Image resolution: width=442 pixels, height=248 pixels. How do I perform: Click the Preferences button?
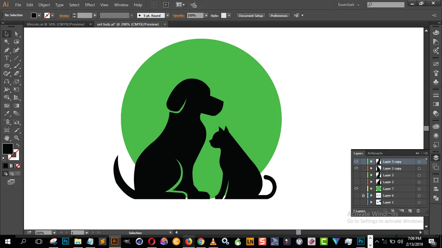click(x=279, y=15)
